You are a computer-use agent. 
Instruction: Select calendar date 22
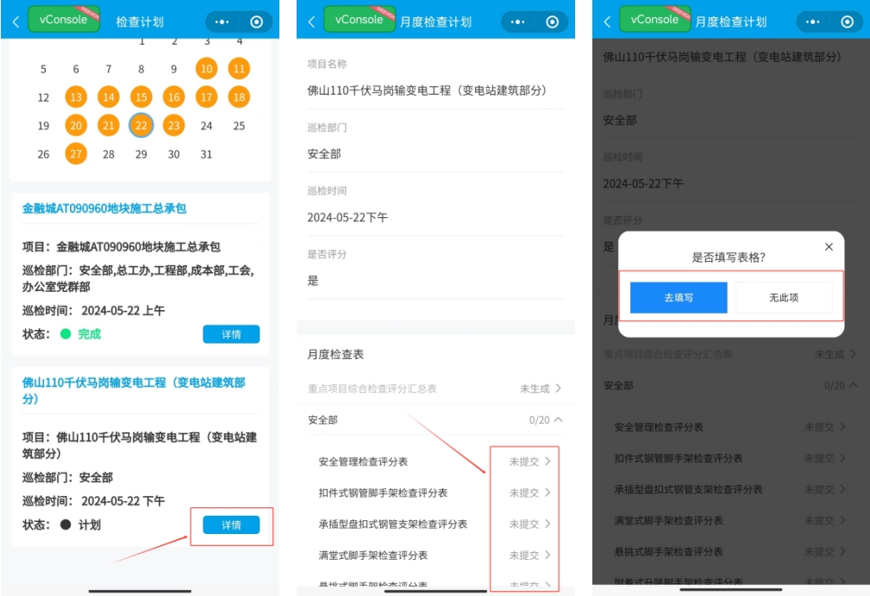click(141, 126)
